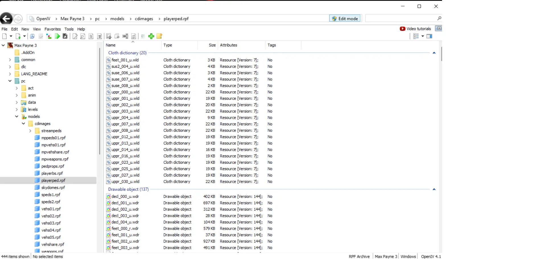Click the Copy to documents arrow icon
This screenshot has width=545, height=259.
[117, 36]
